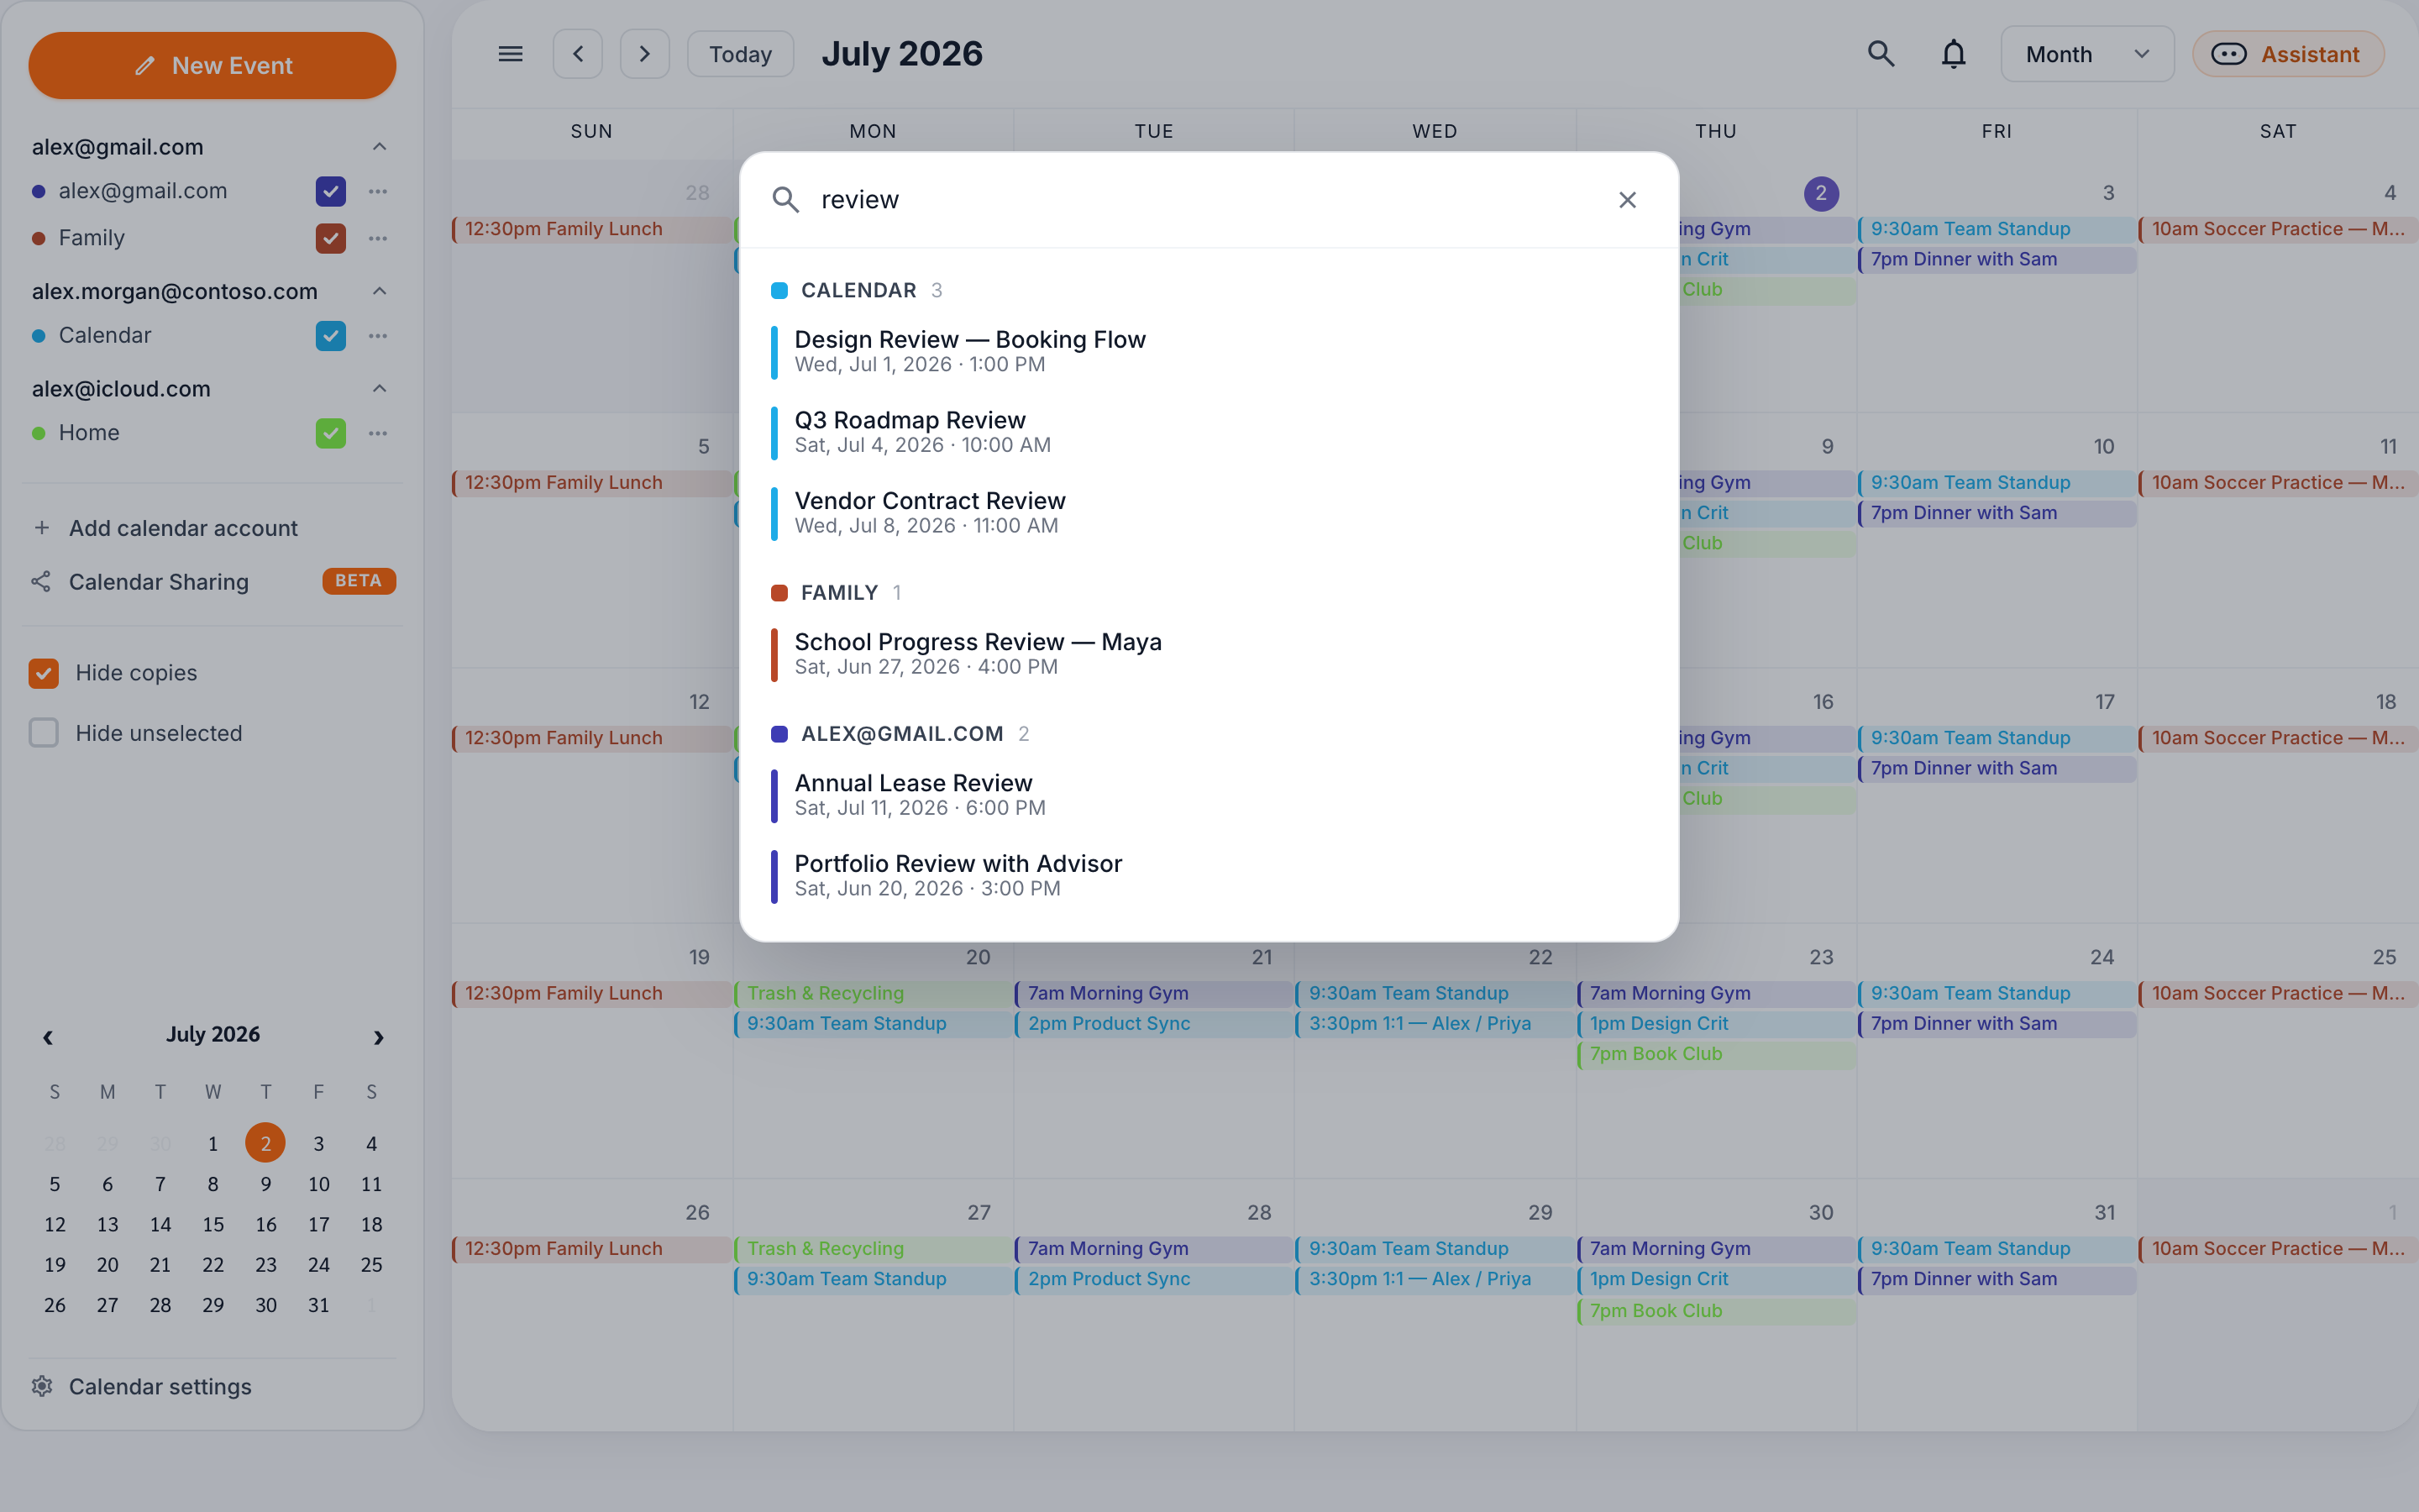Select July 15 in mini calendar
Image resolution: width=2419 pixels, height=1512 pixels.
coord(213,1224)
